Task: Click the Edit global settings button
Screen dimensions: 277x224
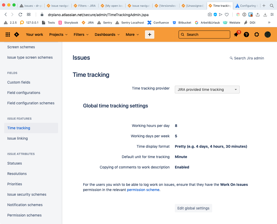Action: tap(193, 208)
